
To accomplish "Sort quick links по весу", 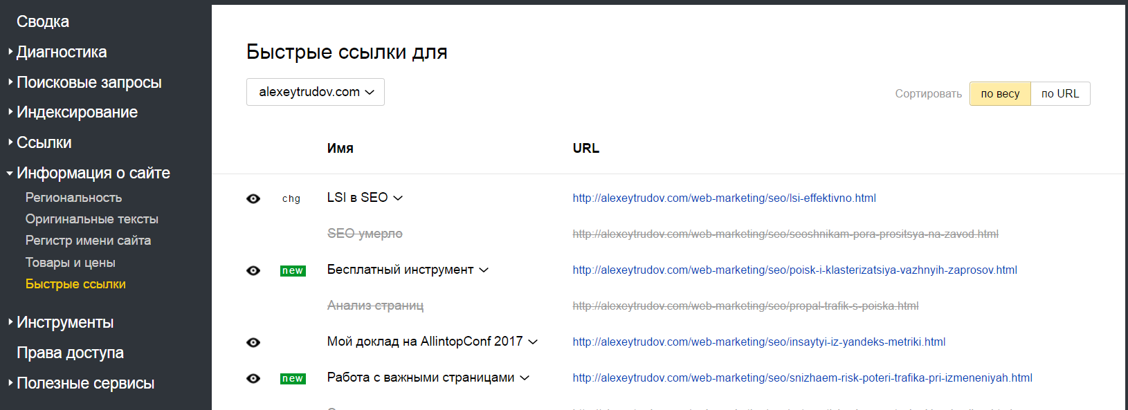I will pyautogui.click(x=1000, y=94).
